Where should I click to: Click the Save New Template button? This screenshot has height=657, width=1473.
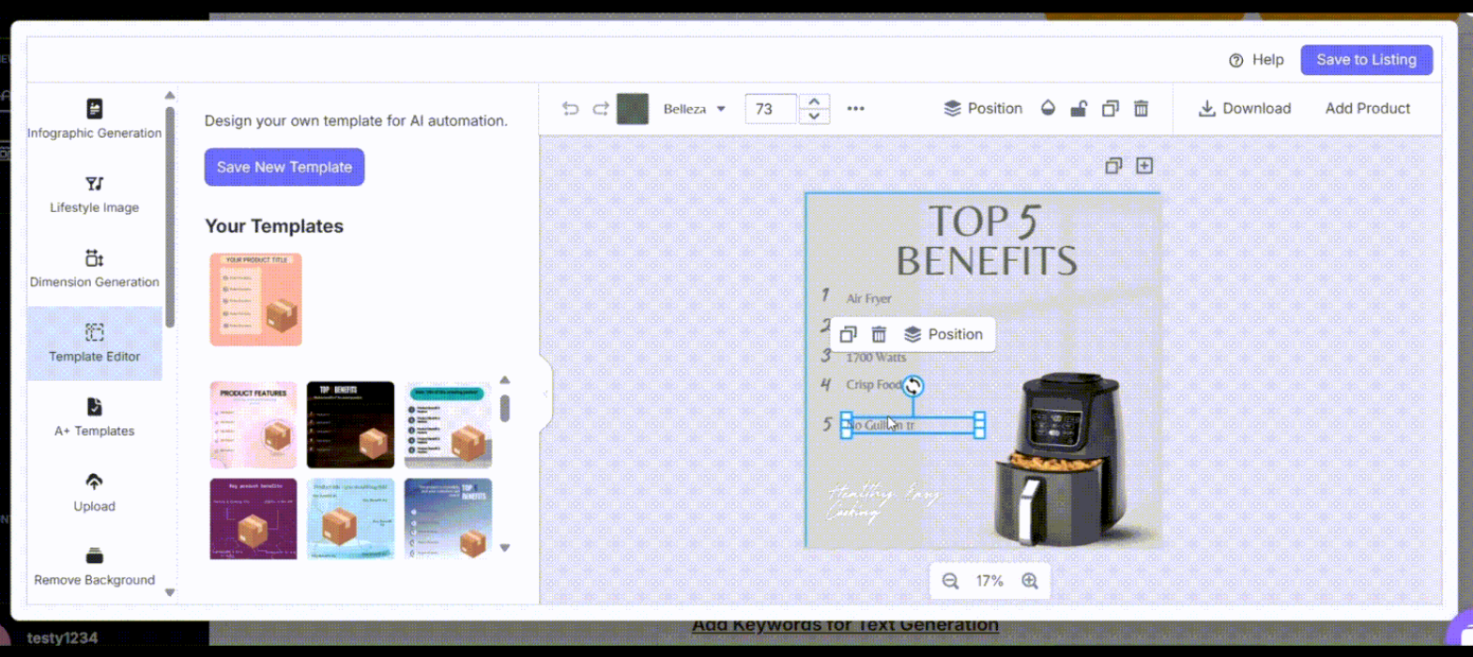pos(284,167)
